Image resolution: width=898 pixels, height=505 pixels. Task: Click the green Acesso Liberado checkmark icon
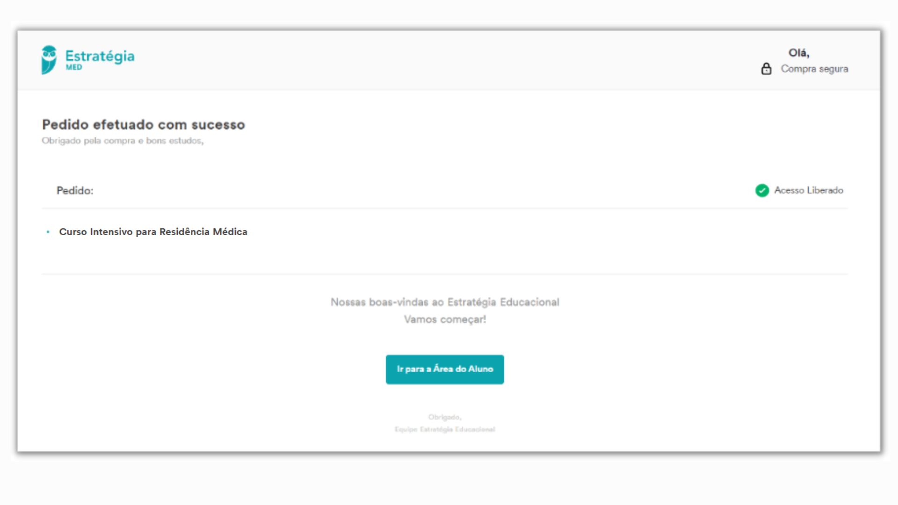[762, 190]
